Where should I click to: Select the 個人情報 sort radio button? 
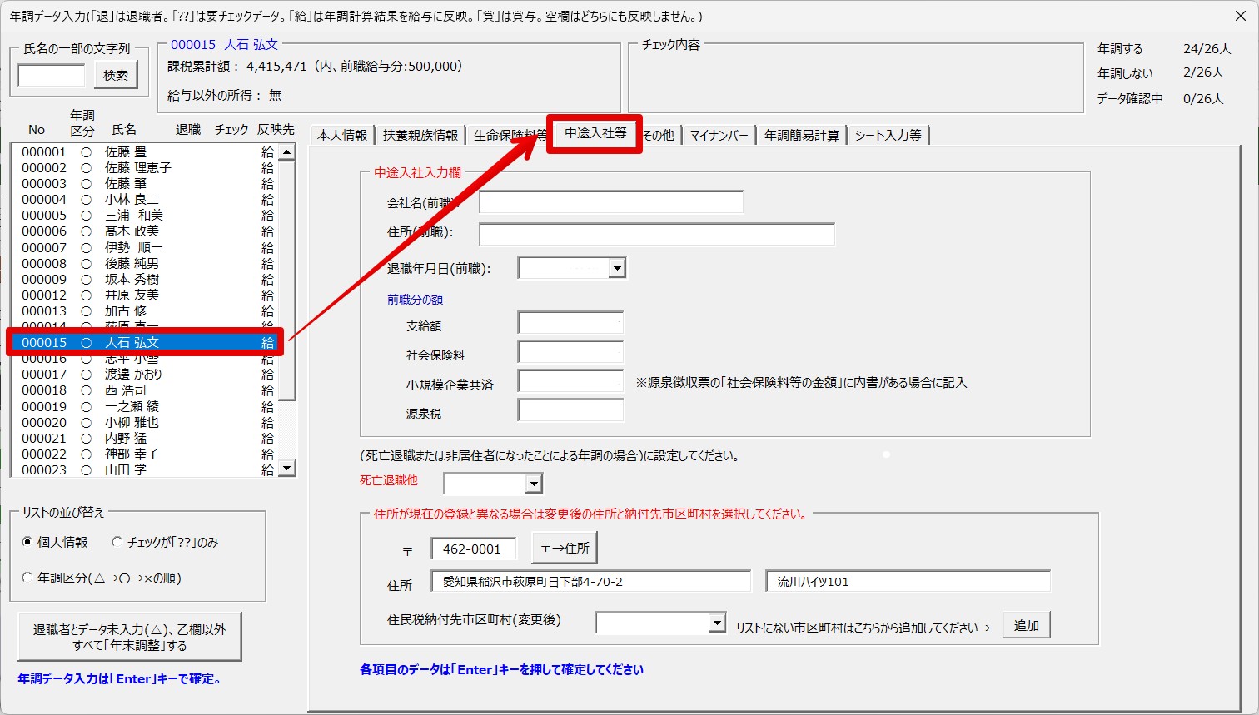[27, 542]
